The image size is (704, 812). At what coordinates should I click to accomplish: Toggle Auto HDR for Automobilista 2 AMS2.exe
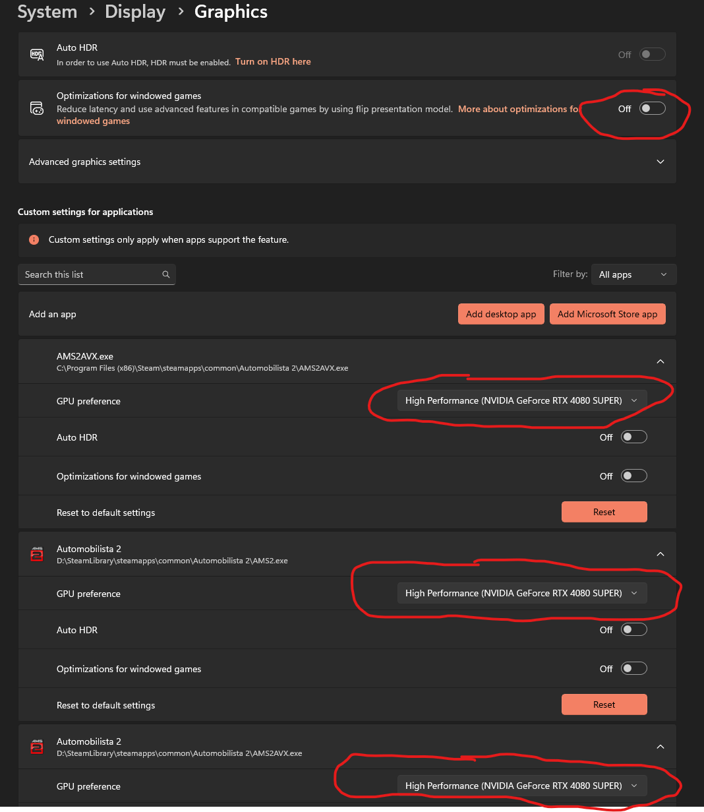pyautogui.click(x=633, y=630)
